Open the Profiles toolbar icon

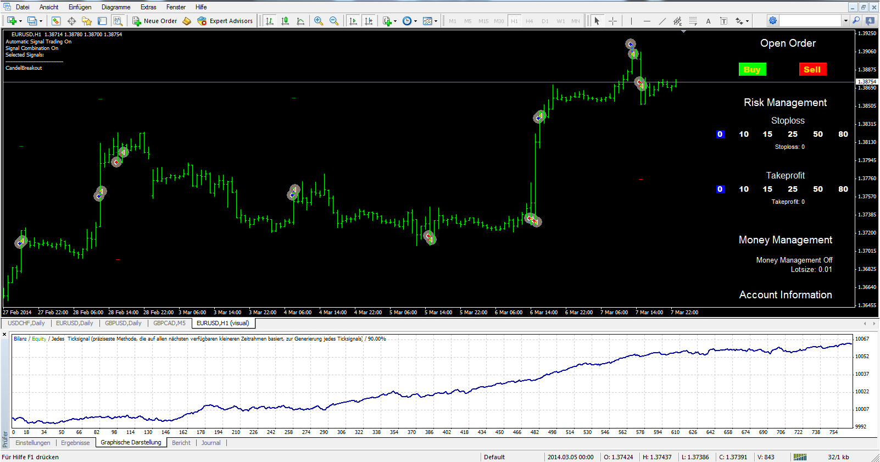point(32,21)
